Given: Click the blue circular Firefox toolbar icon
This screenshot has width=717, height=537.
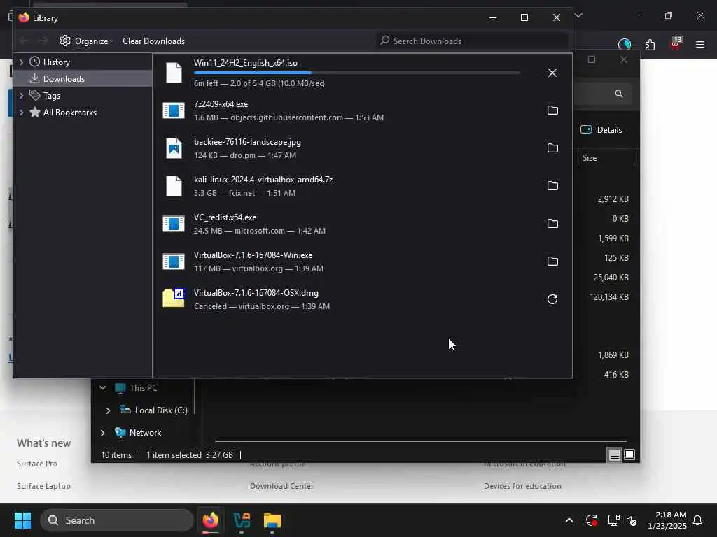Looking at the screenshot, I should (x=624, y=45).
